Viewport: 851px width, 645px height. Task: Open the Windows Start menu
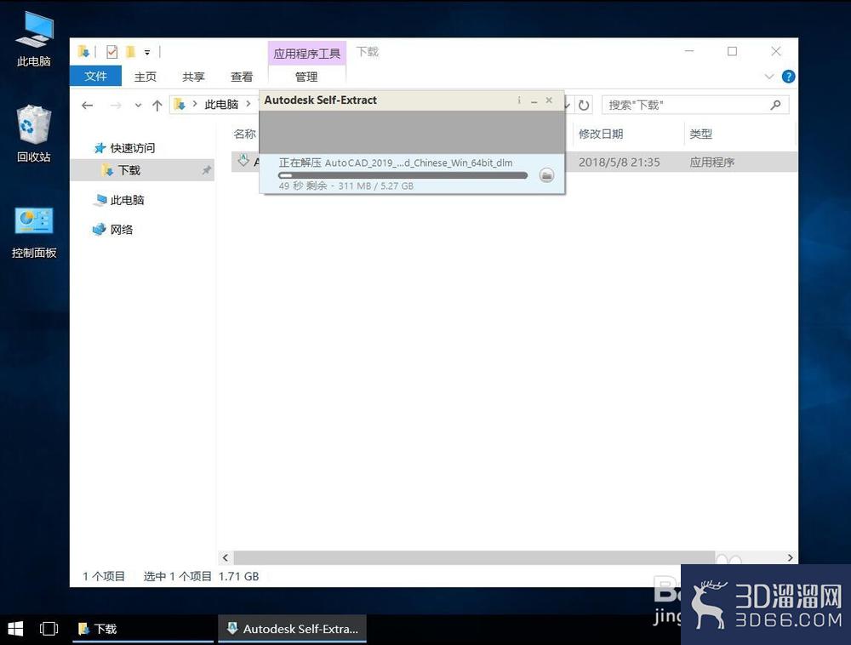click(15, 630)
